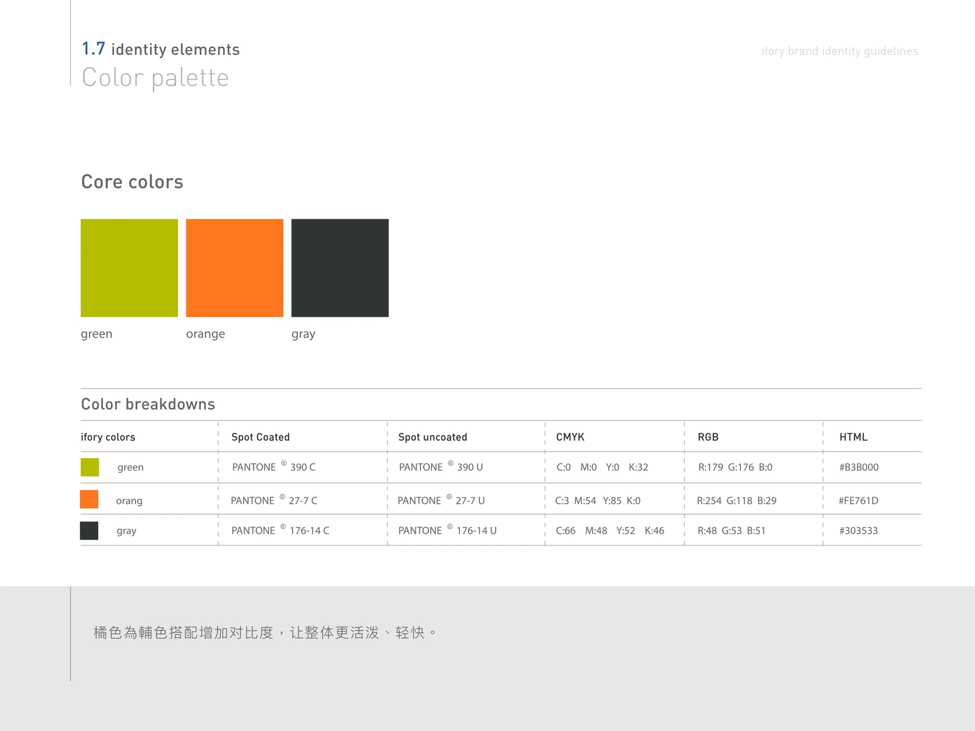Click the 'PANTONE 390 U' cell
Image resolution: width=975 pixels, height=731 pixels.
point(441,467)
